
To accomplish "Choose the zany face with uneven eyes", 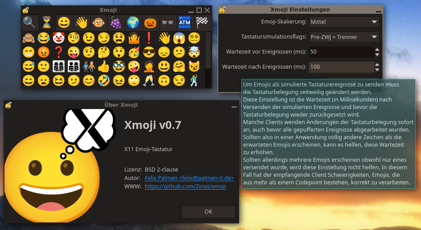I will tap(134, 66).
